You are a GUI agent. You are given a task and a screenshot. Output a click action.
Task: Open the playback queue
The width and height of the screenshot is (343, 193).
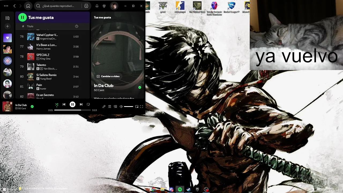[x=110, y=106]
